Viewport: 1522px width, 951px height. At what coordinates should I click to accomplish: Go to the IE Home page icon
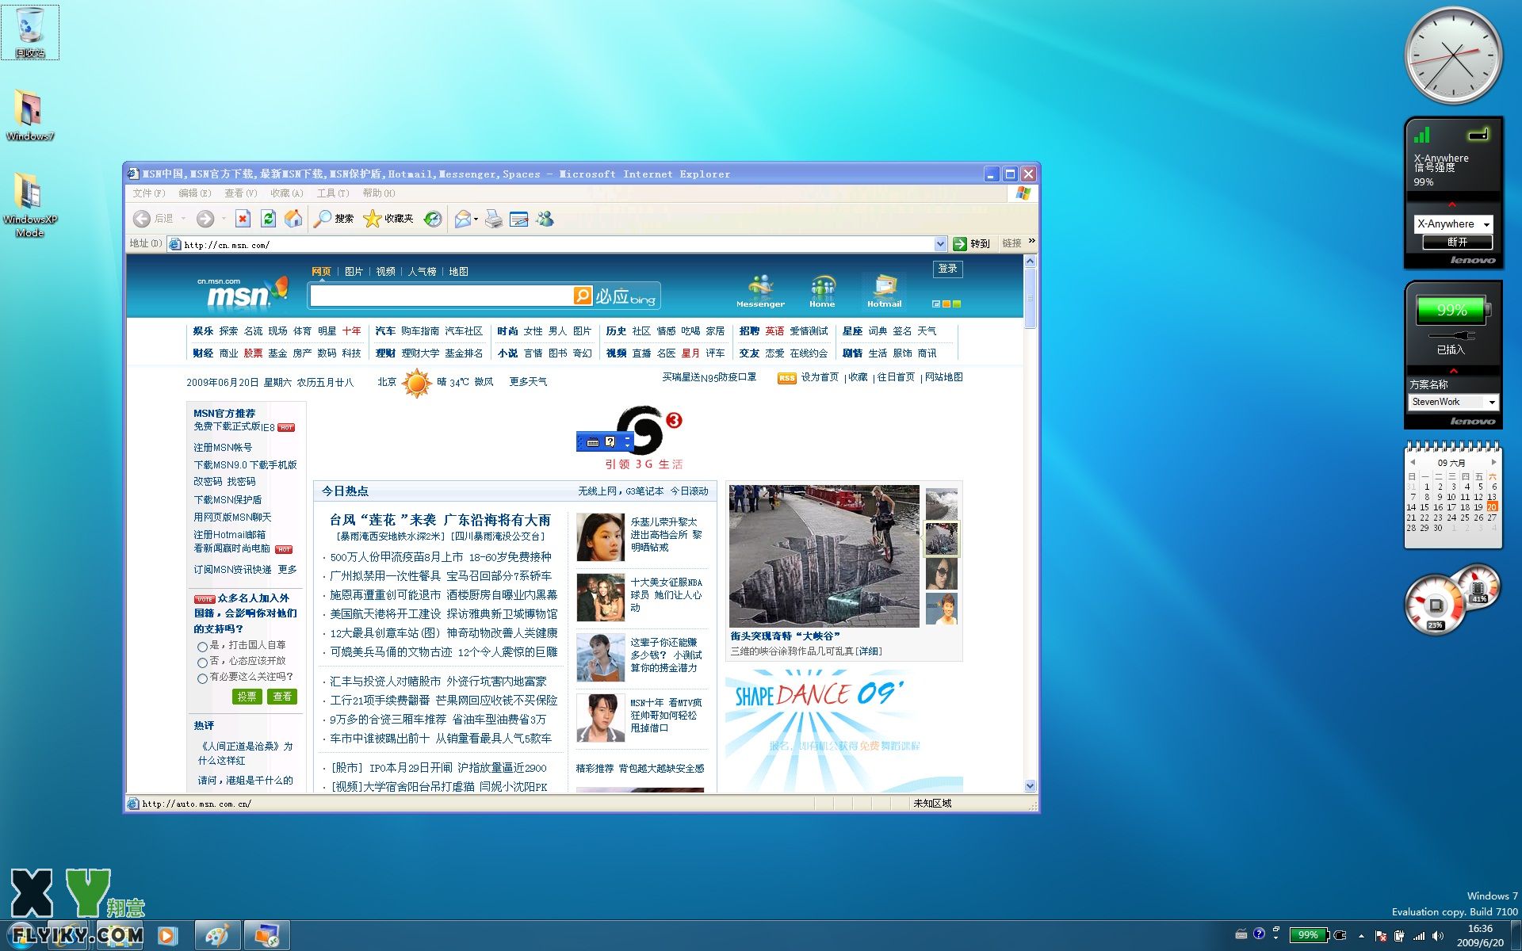(x=293, y=219)
